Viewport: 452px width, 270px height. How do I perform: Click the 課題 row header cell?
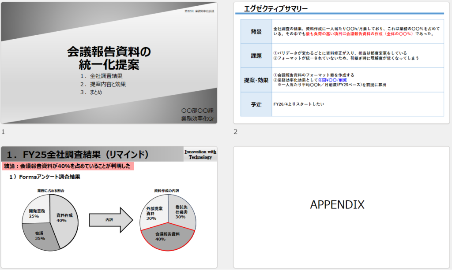pyautogui.click(x=256, y=55)
